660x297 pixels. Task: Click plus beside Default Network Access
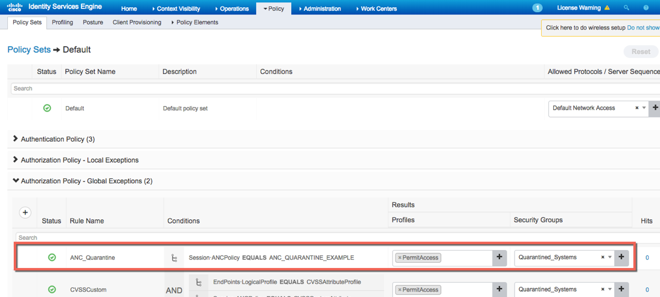click(x=655, y=108)
